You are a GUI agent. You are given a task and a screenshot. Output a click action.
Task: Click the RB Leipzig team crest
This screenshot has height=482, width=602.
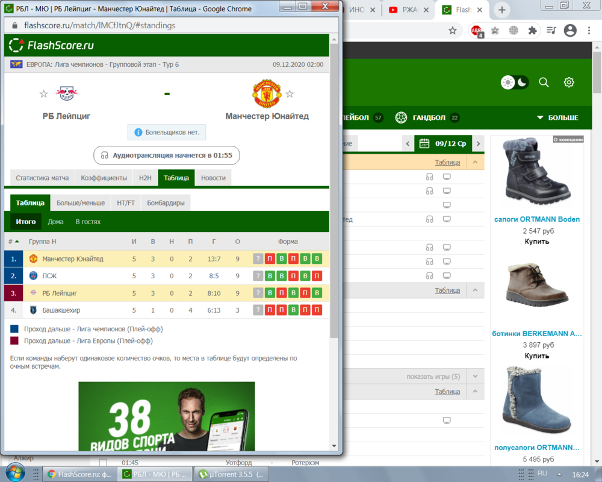pos(66,93)
